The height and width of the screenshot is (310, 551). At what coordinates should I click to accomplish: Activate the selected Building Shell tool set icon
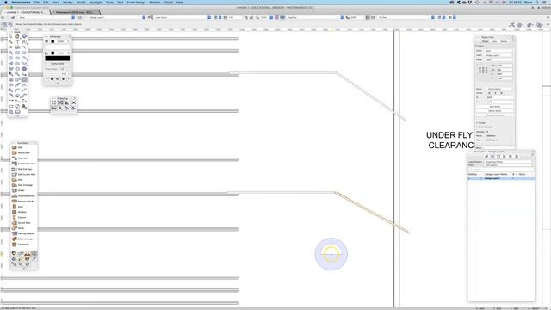click(34, 253)
